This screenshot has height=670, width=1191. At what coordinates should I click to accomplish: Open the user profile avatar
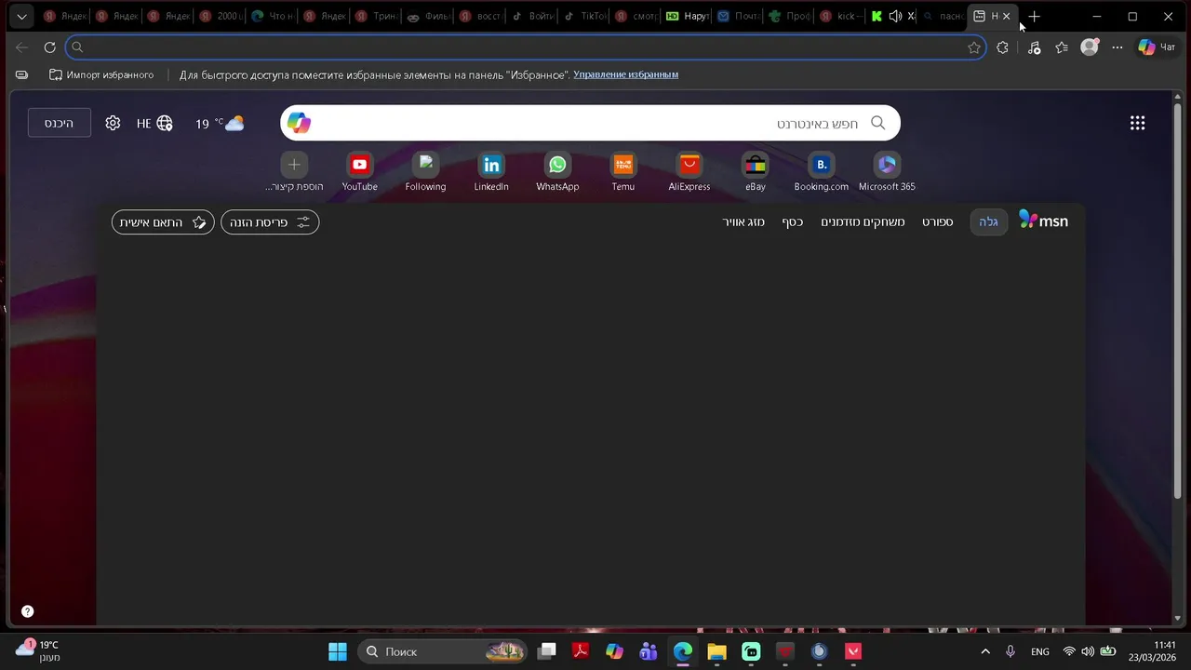(x=1090, y=47)
